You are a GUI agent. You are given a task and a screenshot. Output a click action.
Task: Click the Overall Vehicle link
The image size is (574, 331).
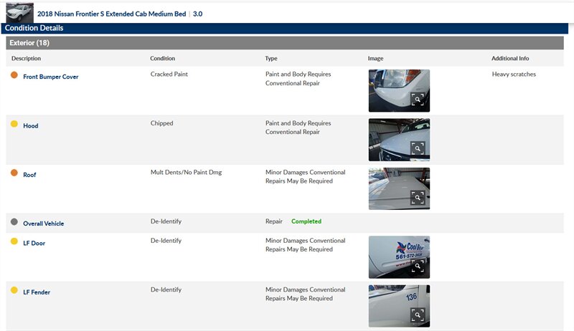pyautogui.click(x=43, y=224)
